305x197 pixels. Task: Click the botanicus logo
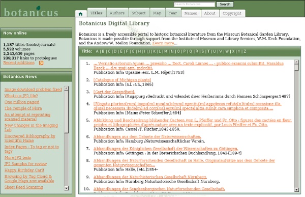[31, 12]
